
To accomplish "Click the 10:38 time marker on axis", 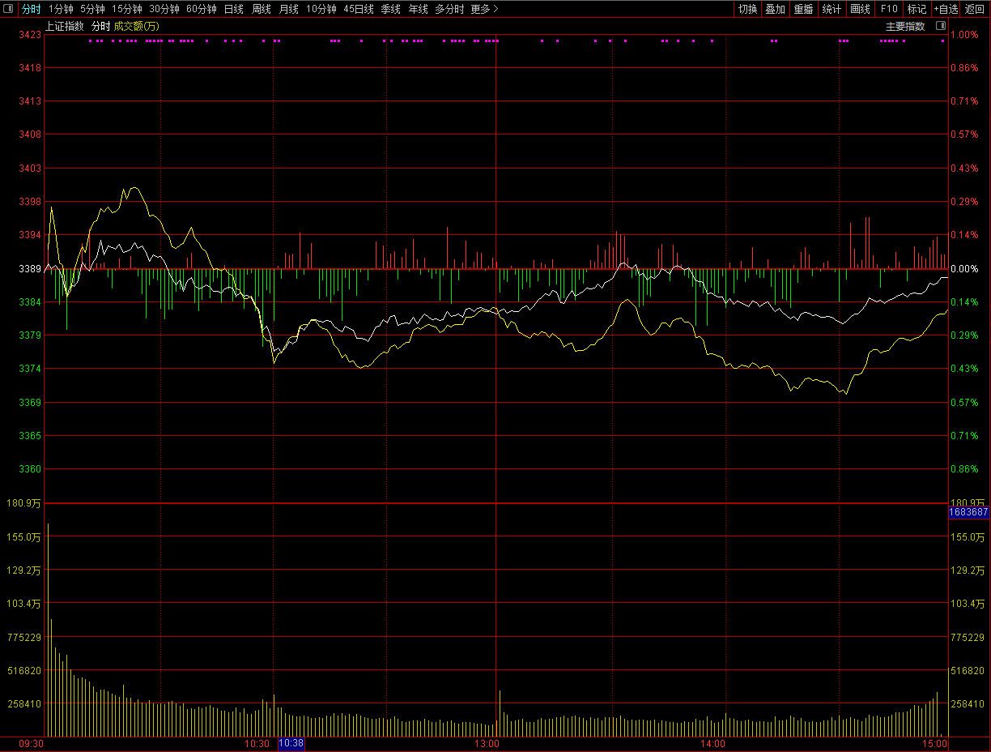I will click(x=291, y=743).
